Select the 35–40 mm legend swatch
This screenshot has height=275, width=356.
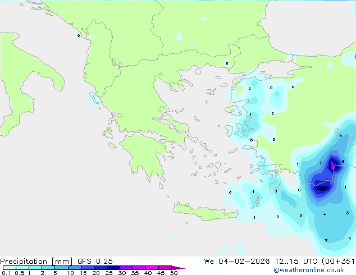pyautogui.click(x=139, y=268)
